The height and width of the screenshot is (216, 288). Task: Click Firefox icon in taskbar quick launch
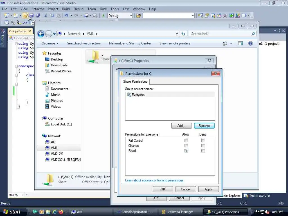point(61,212)
